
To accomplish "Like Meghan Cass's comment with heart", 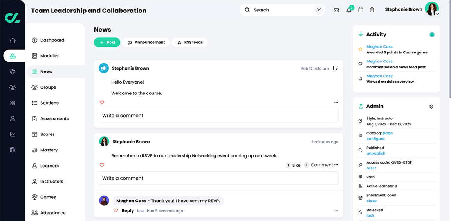I will pyautogui.click(x=115, y=210).
